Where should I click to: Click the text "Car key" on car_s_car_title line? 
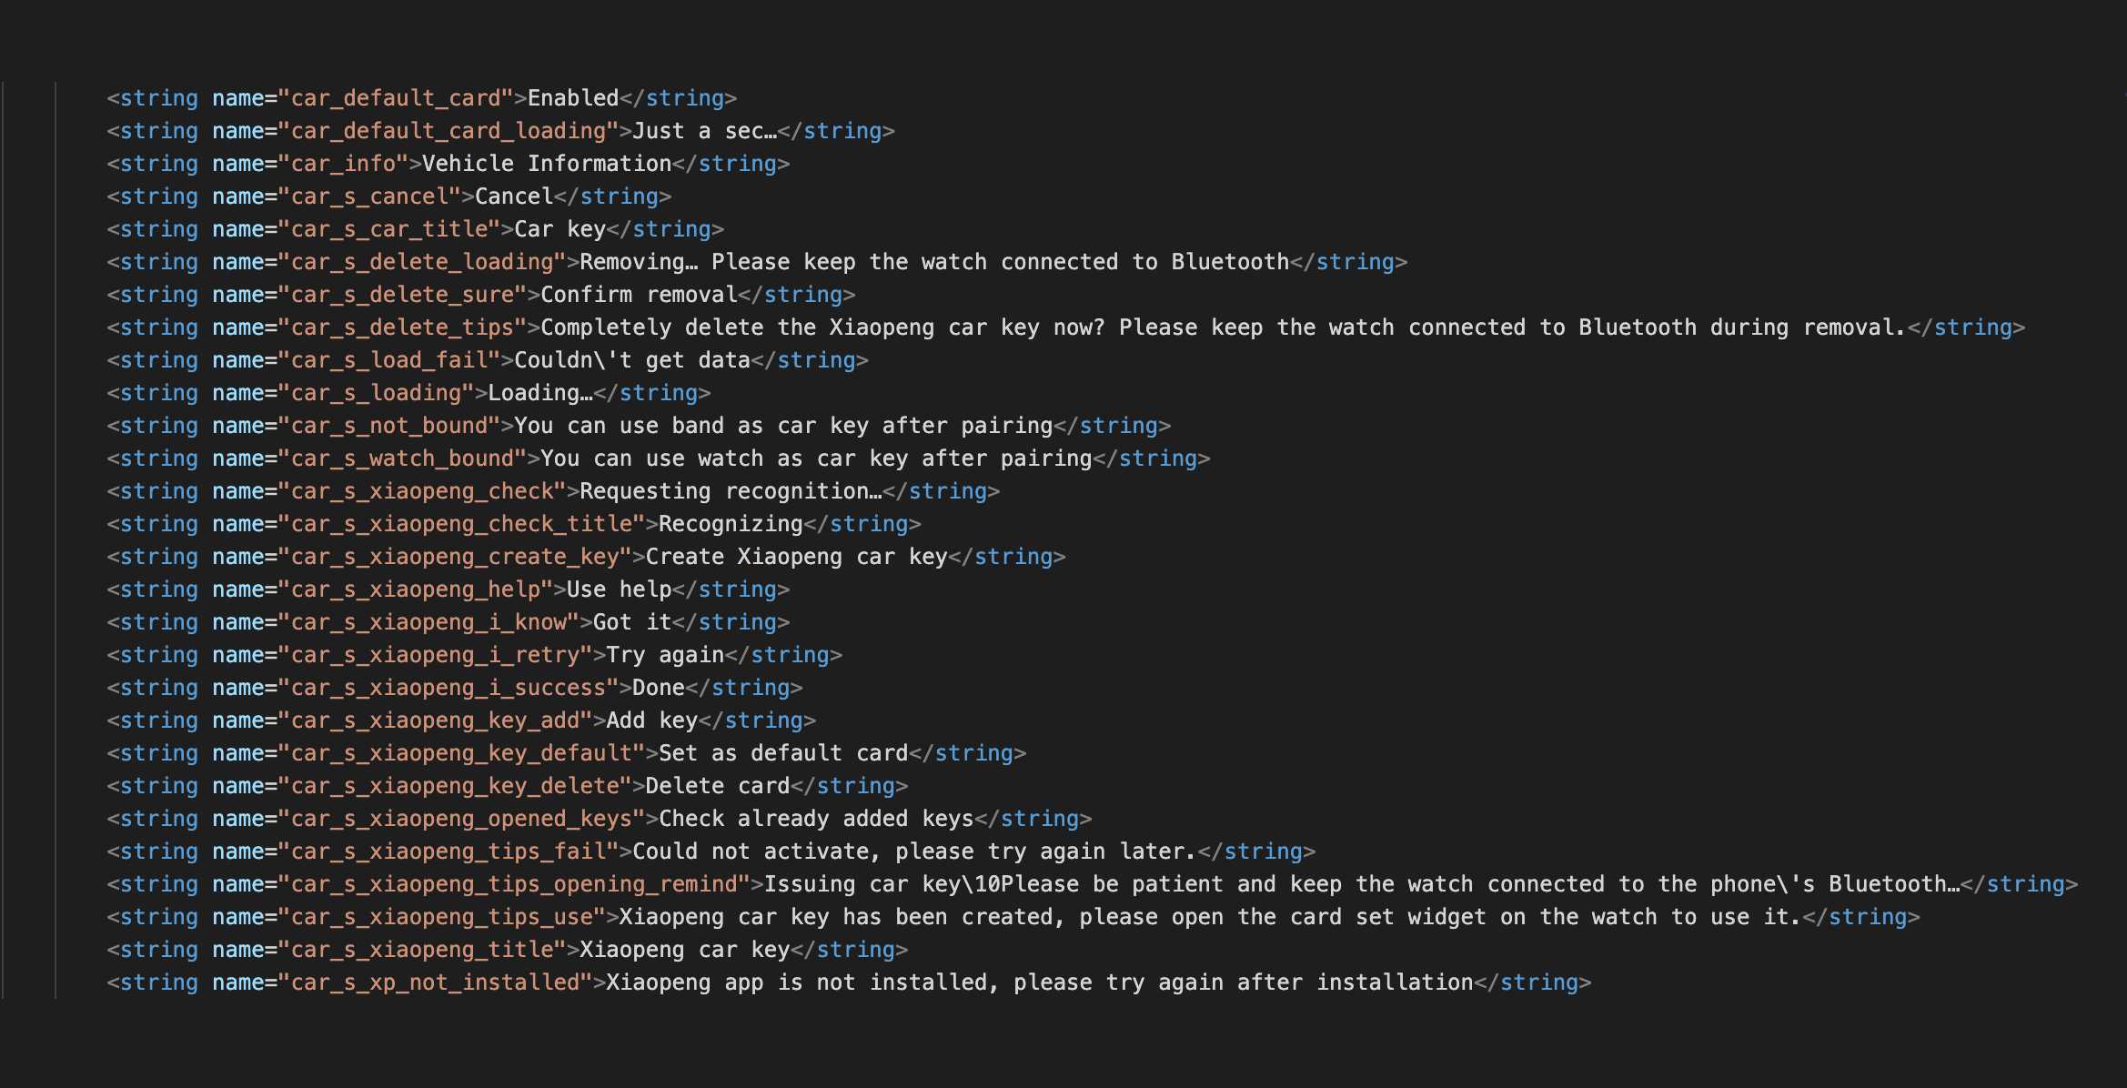(559, 229)
